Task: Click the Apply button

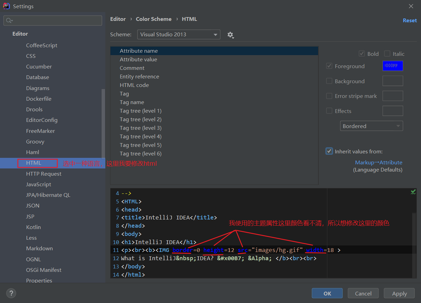Action: tap(399, 293)
